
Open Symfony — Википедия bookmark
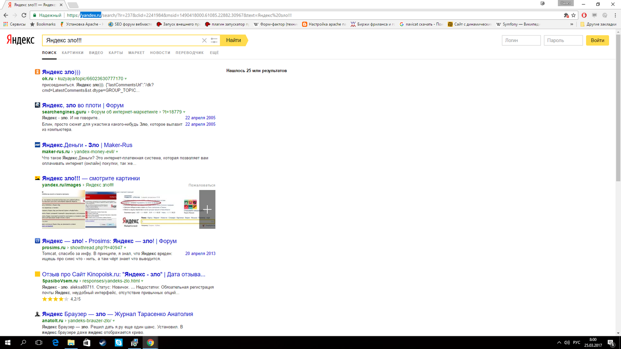pyautogui.click(x=518, y=24)
